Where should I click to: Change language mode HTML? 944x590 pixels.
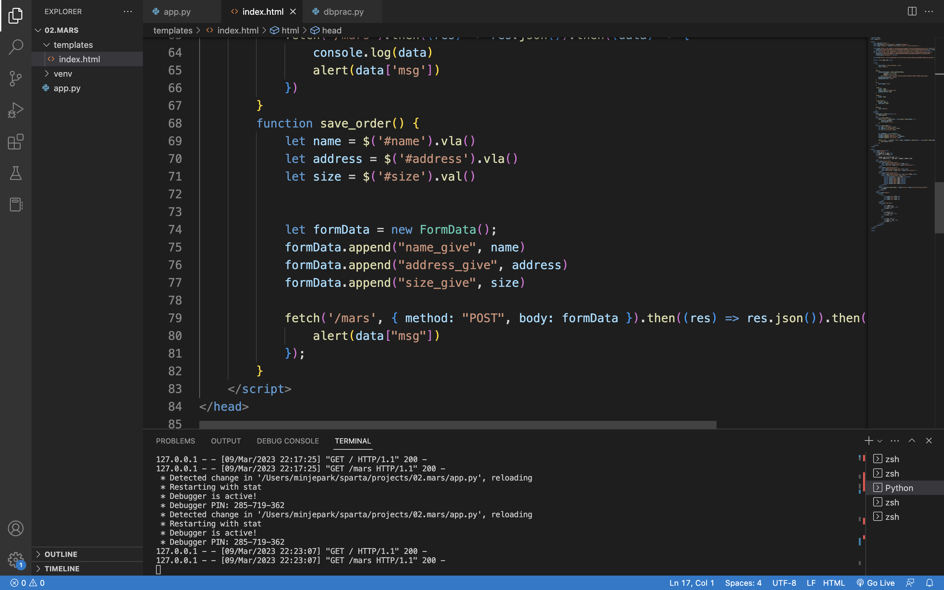click(834, 583)
